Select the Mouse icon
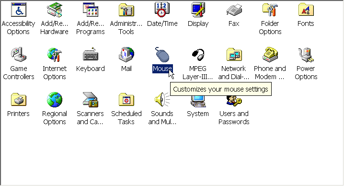 tap(162, 55)
